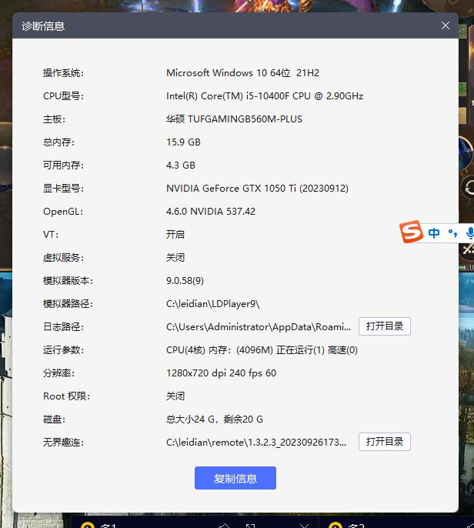Click the 1280x720 resolution value
Viewport: 474px width, 528px height.
(x=221, y=373)
